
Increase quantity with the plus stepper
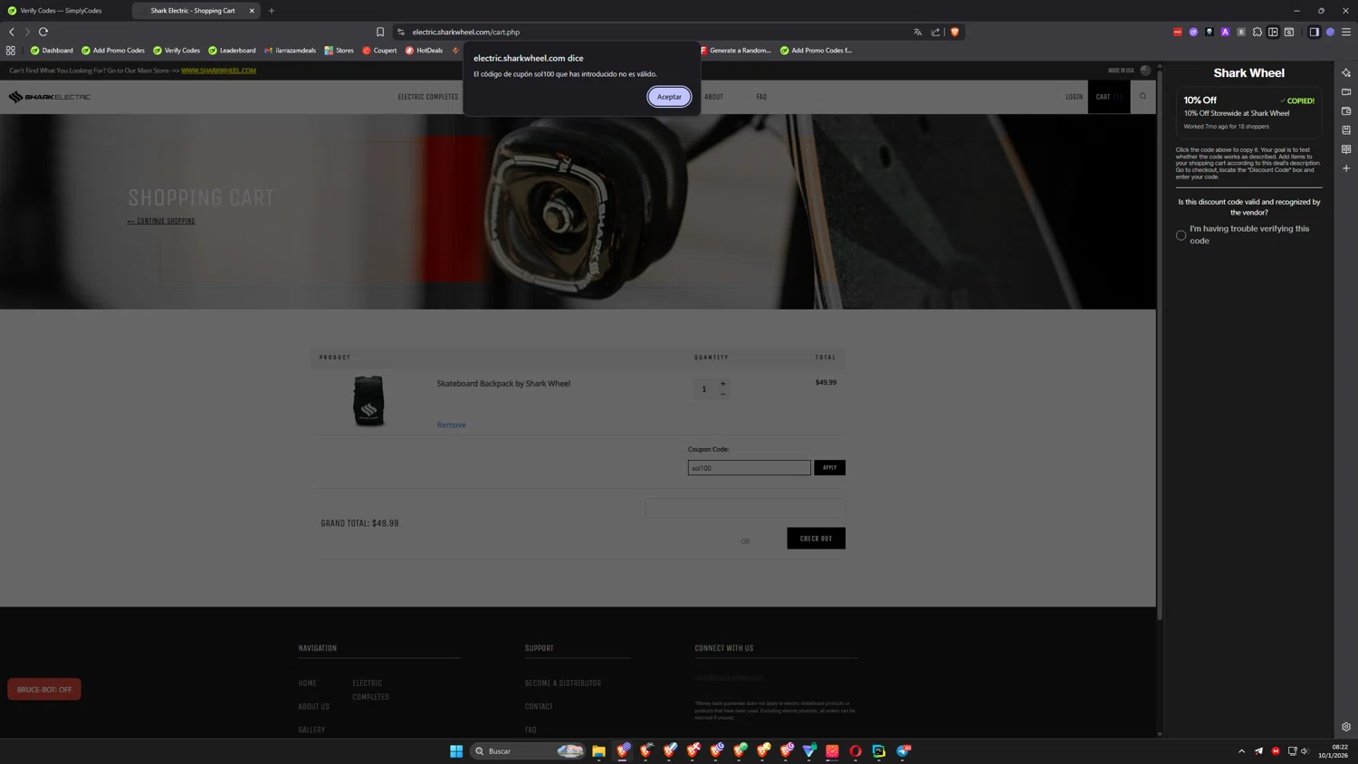722,384
